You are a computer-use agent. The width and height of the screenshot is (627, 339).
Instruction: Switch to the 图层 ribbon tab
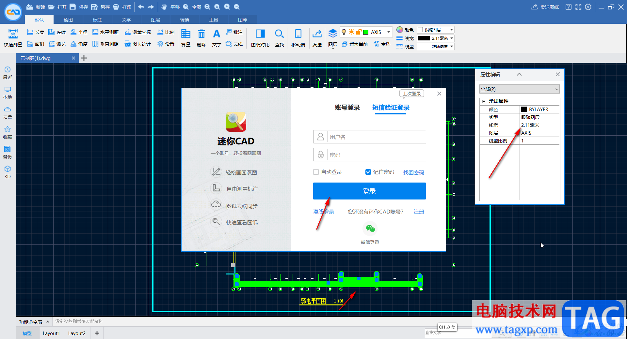(155, 20)
